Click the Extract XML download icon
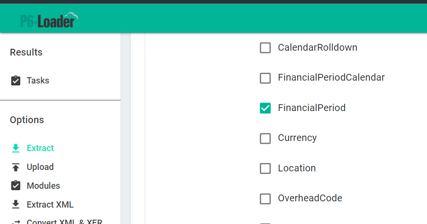Image resolution: width=427 pixels, height=224 pixels. pyautogui.click(x=16, y=205)
